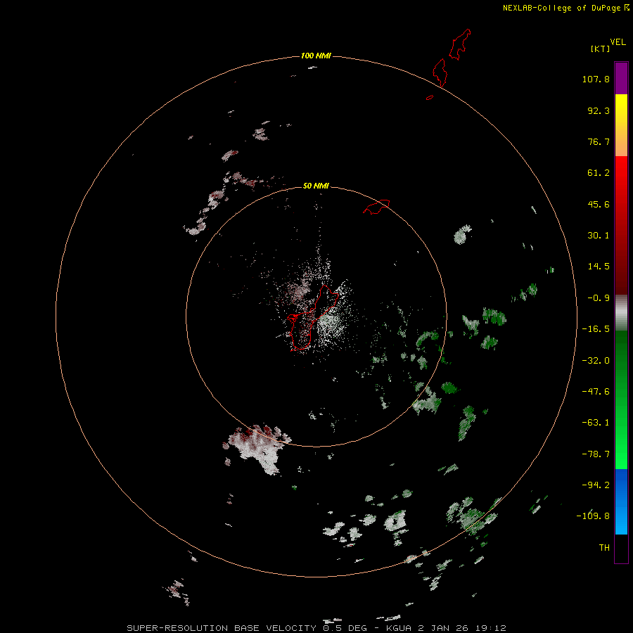The image size is (633, 633).
Task: Click the red segment of the color bar
Action: [621, 225]
